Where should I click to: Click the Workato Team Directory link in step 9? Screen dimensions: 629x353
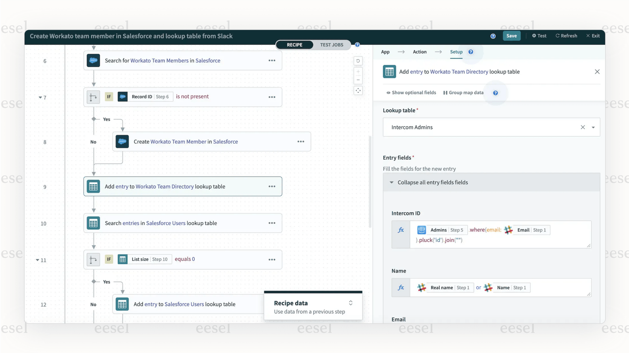(165, 186)
